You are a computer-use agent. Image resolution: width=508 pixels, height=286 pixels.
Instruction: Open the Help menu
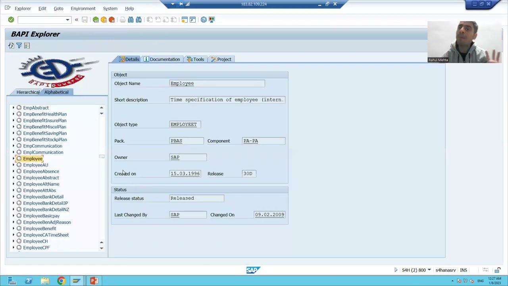click(129, 8)
